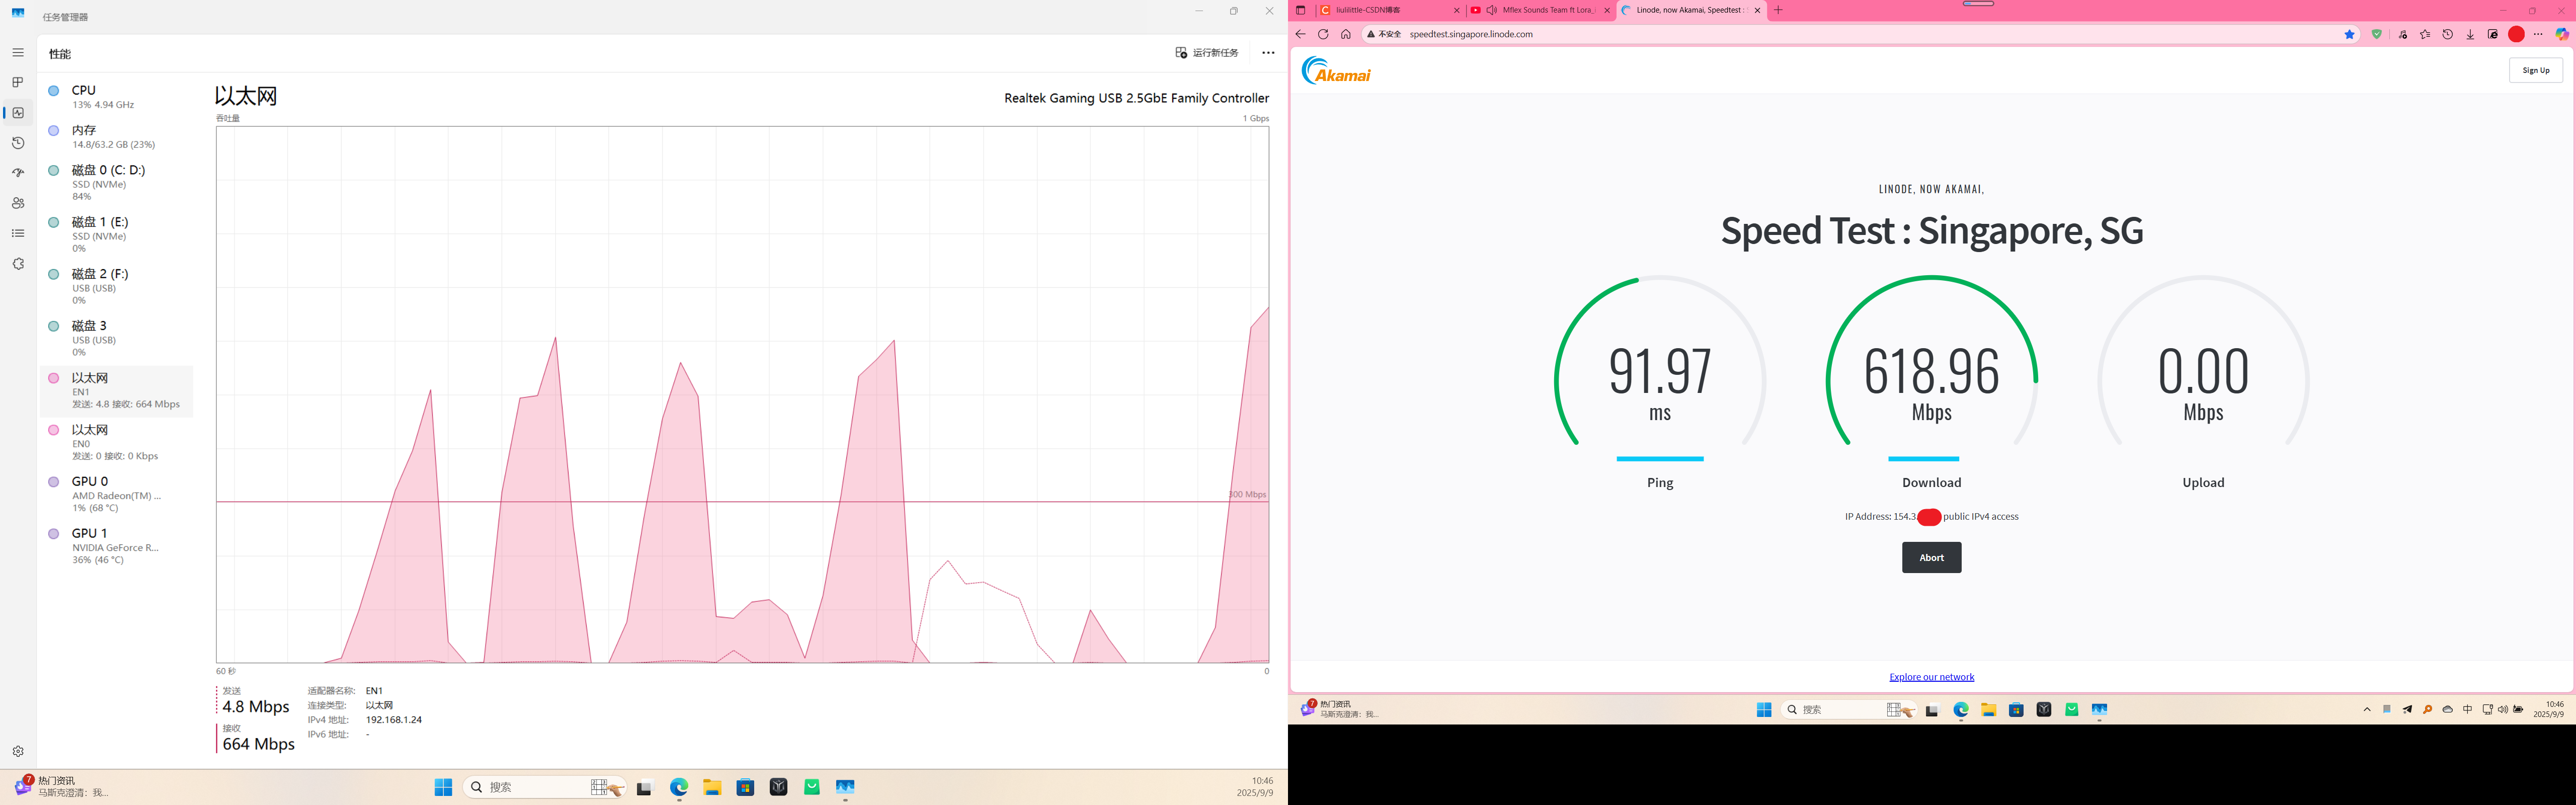Switch to Mflex Sounds Team YouTube tab
The width and height of the screenshot is (2576, 805).
tap(1541, 10)
